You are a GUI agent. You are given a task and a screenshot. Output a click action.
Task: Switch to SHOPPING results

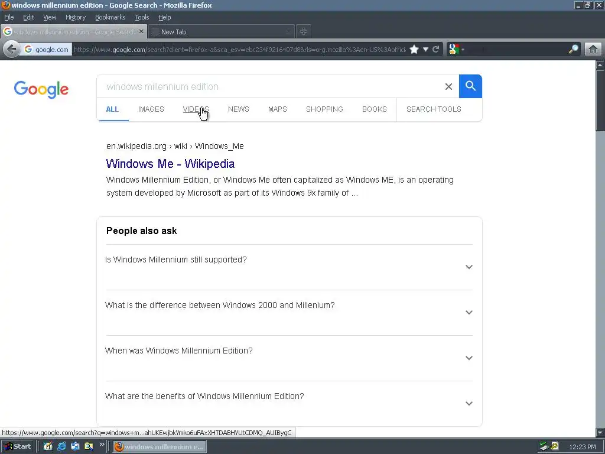click(x=324, y=109)
